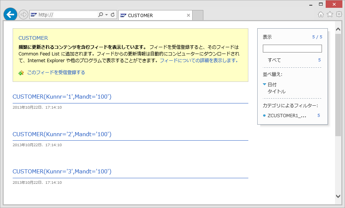Image resolution: width=345 pixels, height=208 pixels.
Task: Open the Tools gear icon
Action: [339, 15]
